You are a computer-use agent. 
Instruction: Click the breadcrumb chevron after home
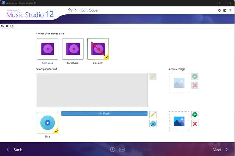tap(76, 10)
